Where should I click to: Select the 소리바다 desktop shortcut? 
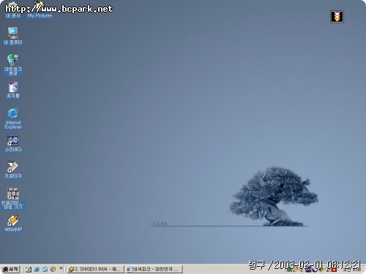[x=13, y=144]
